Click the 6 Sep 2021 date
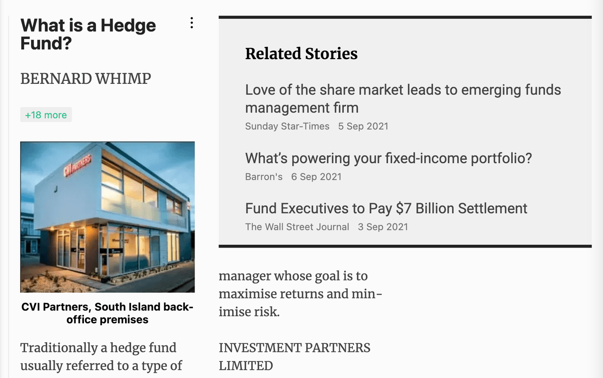 [x=316, y=177]
